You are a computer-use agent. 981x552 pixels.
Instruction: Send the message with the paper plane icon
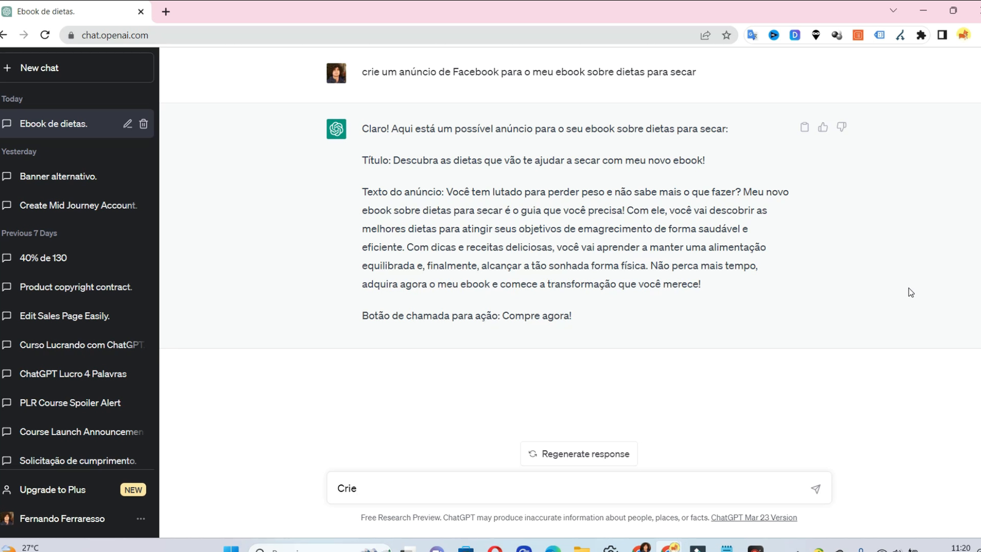coord(815,489)
